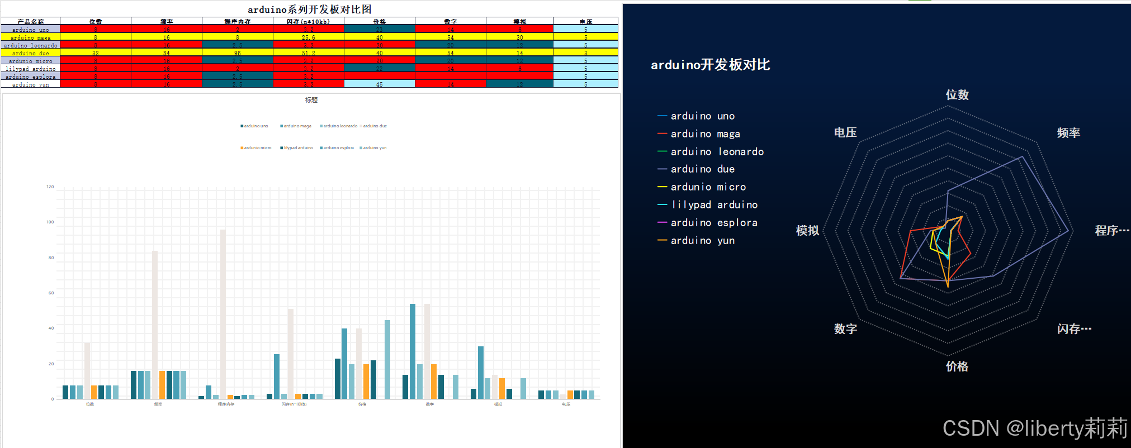
Task: Click 'arduino maga' in the bar chart legend
Action: pos(296,126)
